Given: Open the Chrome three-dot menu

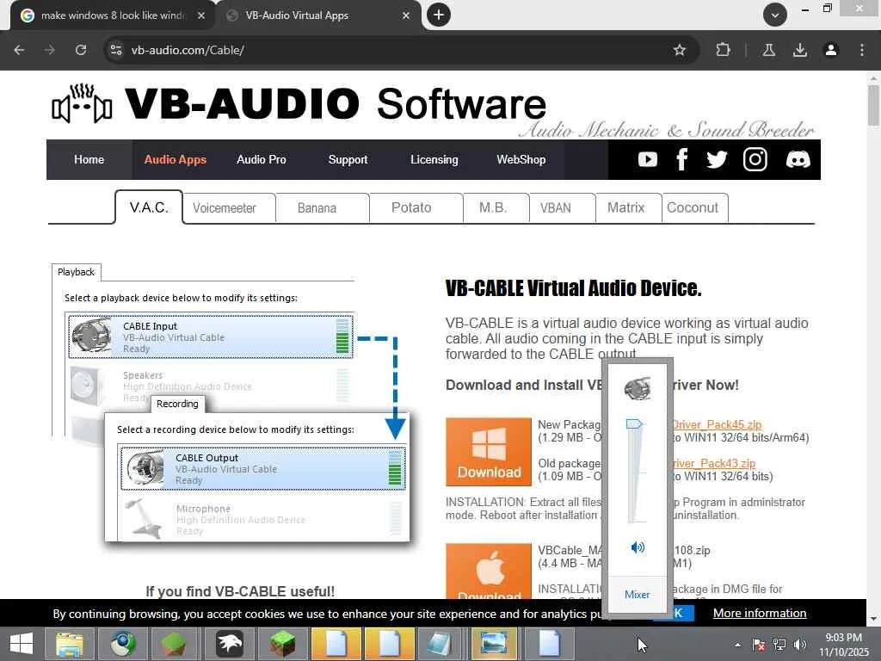Looking at the screenshot, I should click(862, 50).
